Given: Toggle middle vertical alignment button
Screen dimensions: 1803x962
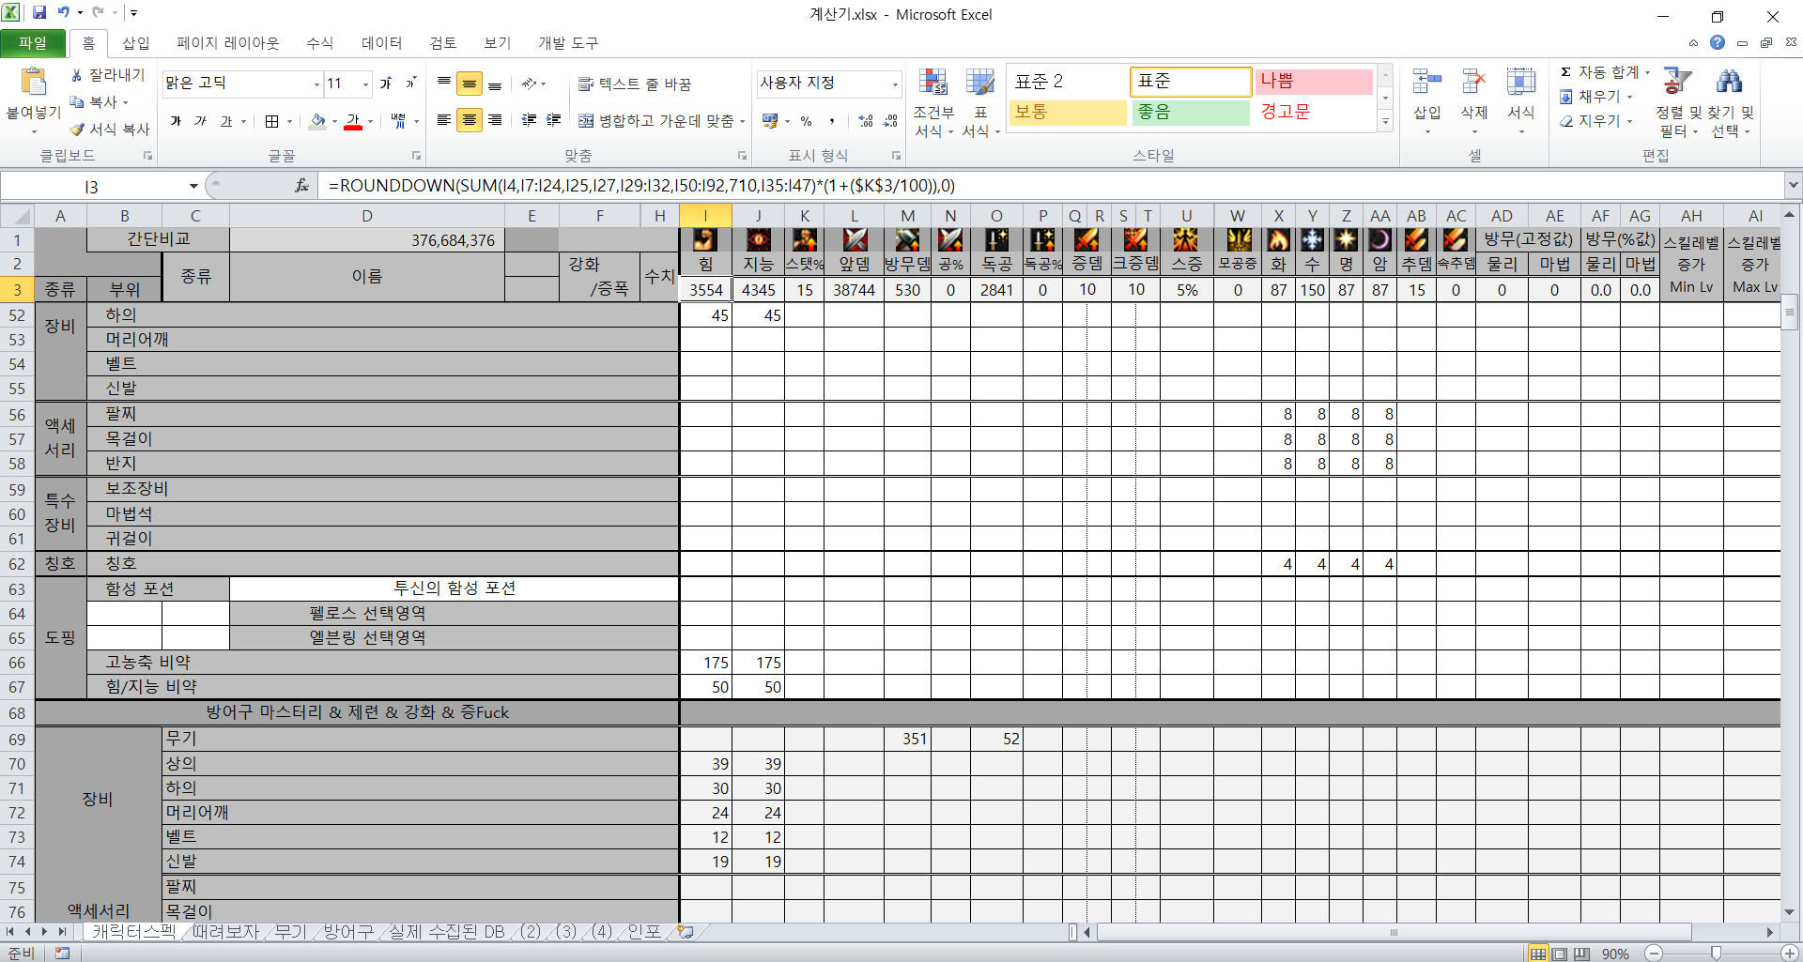Looking at the screenshot, I should pyautogui.click(x=470, y=84).
